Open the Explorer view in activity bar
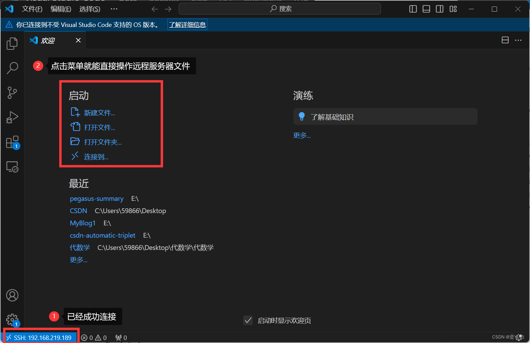 click(x=12, y=44)
